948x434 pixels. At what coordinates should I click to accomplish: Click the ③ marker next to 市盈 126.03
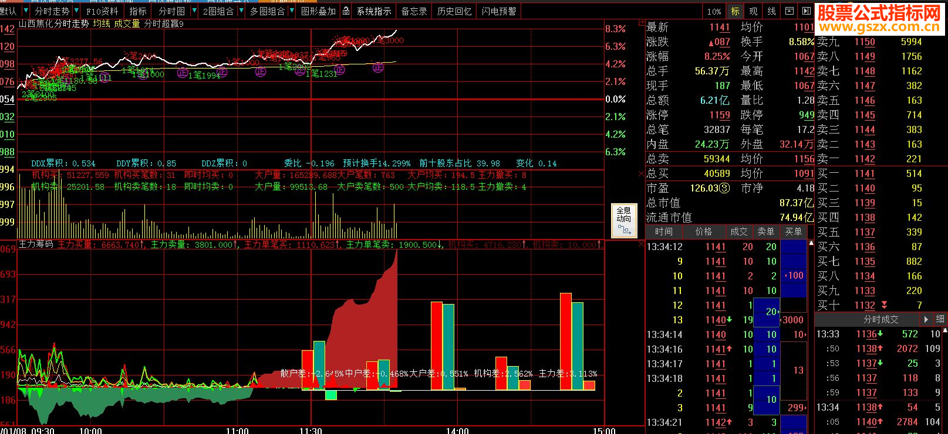pyautogui.click(x=724, y=188)
